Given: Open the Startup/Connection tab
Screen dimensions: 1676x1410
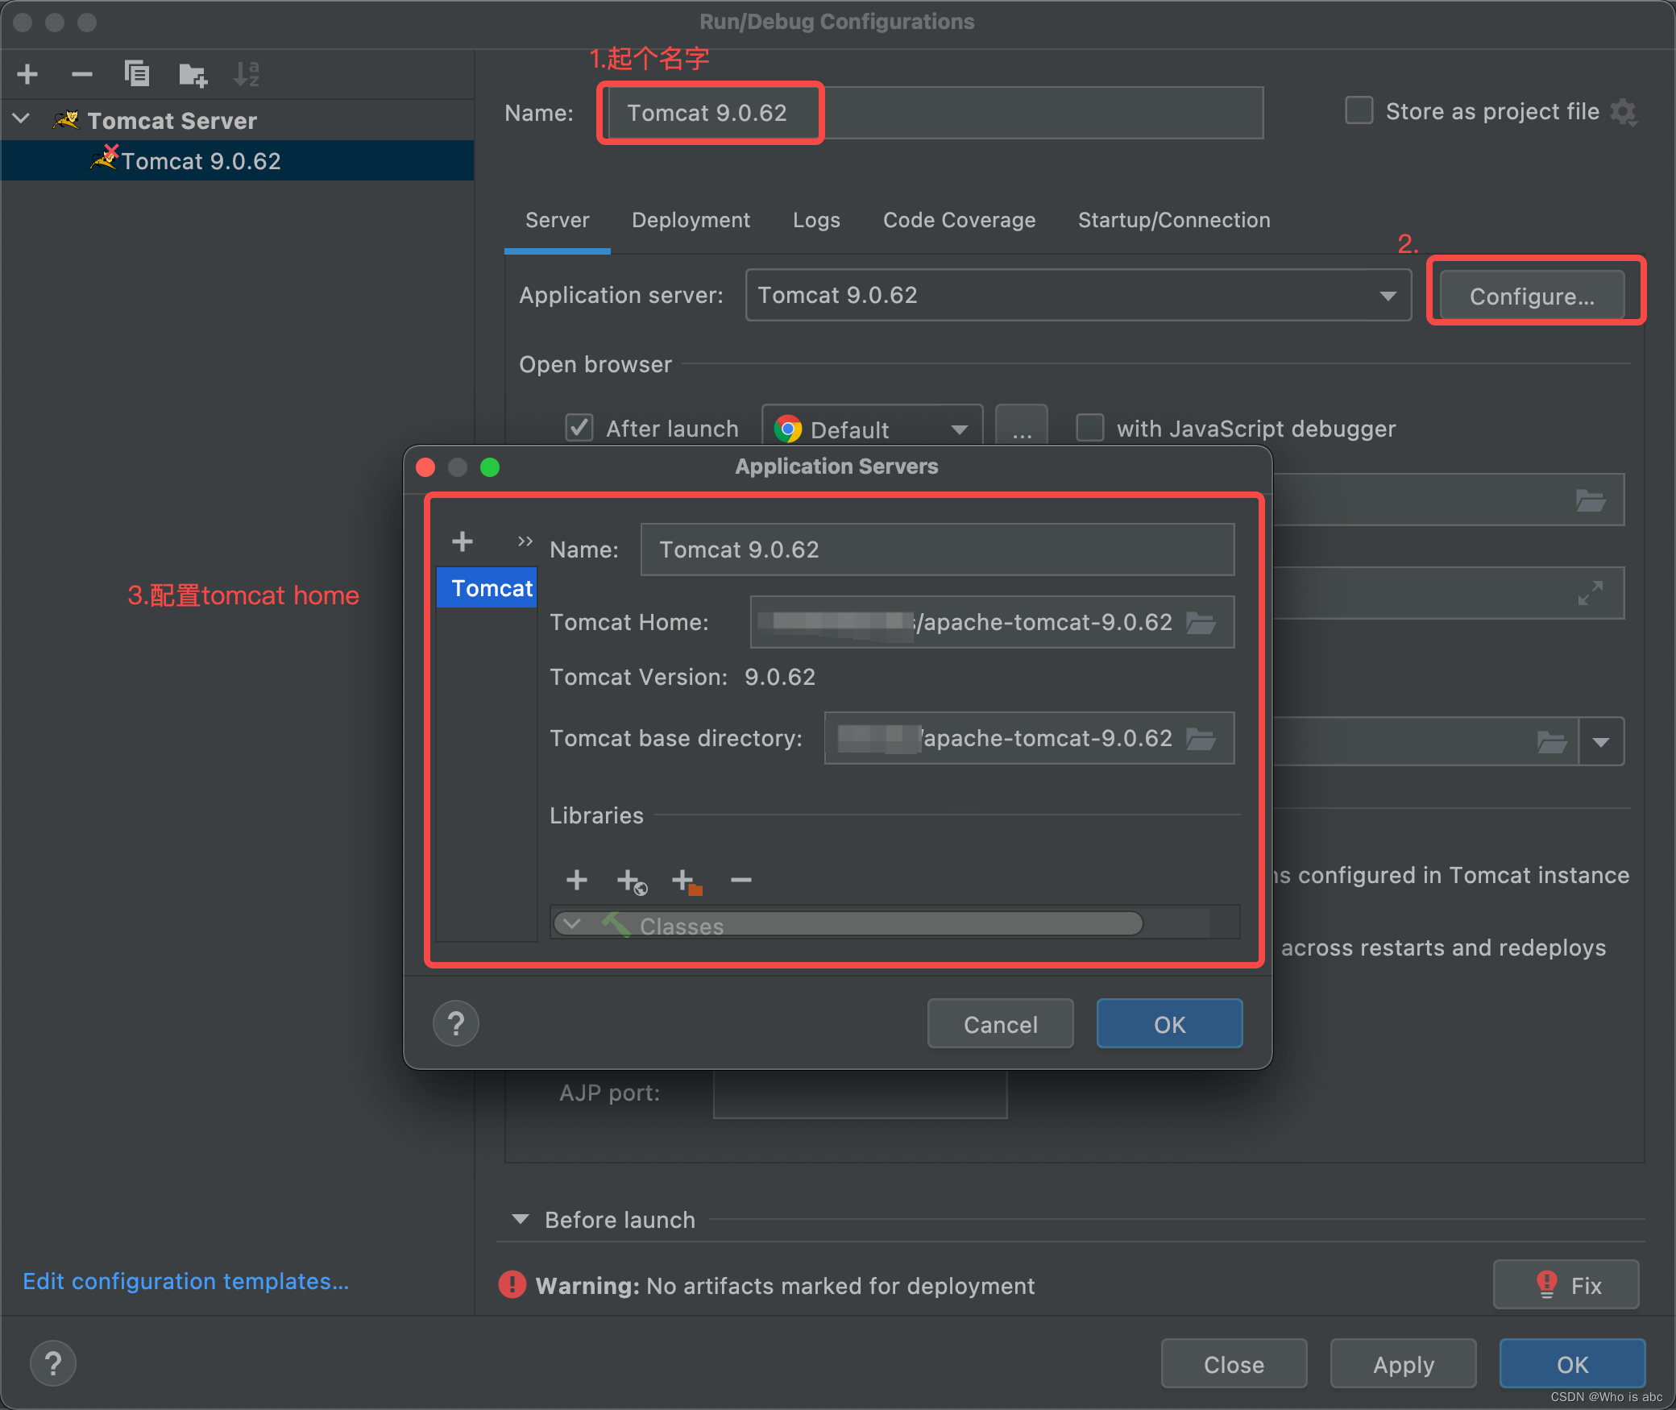Looking at the screenshot, I should 1173,220.
